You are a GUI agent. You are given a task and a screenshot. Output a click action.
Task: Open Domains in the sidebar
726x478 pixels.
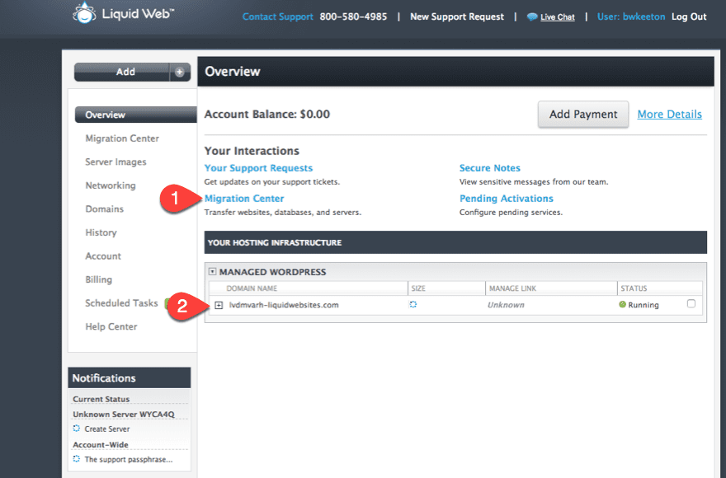click(105, 209)
